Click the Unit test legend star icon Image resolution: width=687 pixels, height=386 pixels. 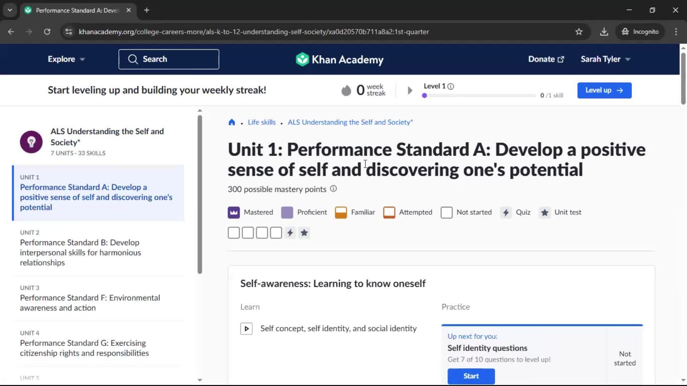[x=544, y=213]
